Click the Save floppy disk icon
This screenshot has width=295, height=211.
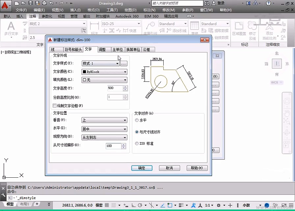point(31,3)
